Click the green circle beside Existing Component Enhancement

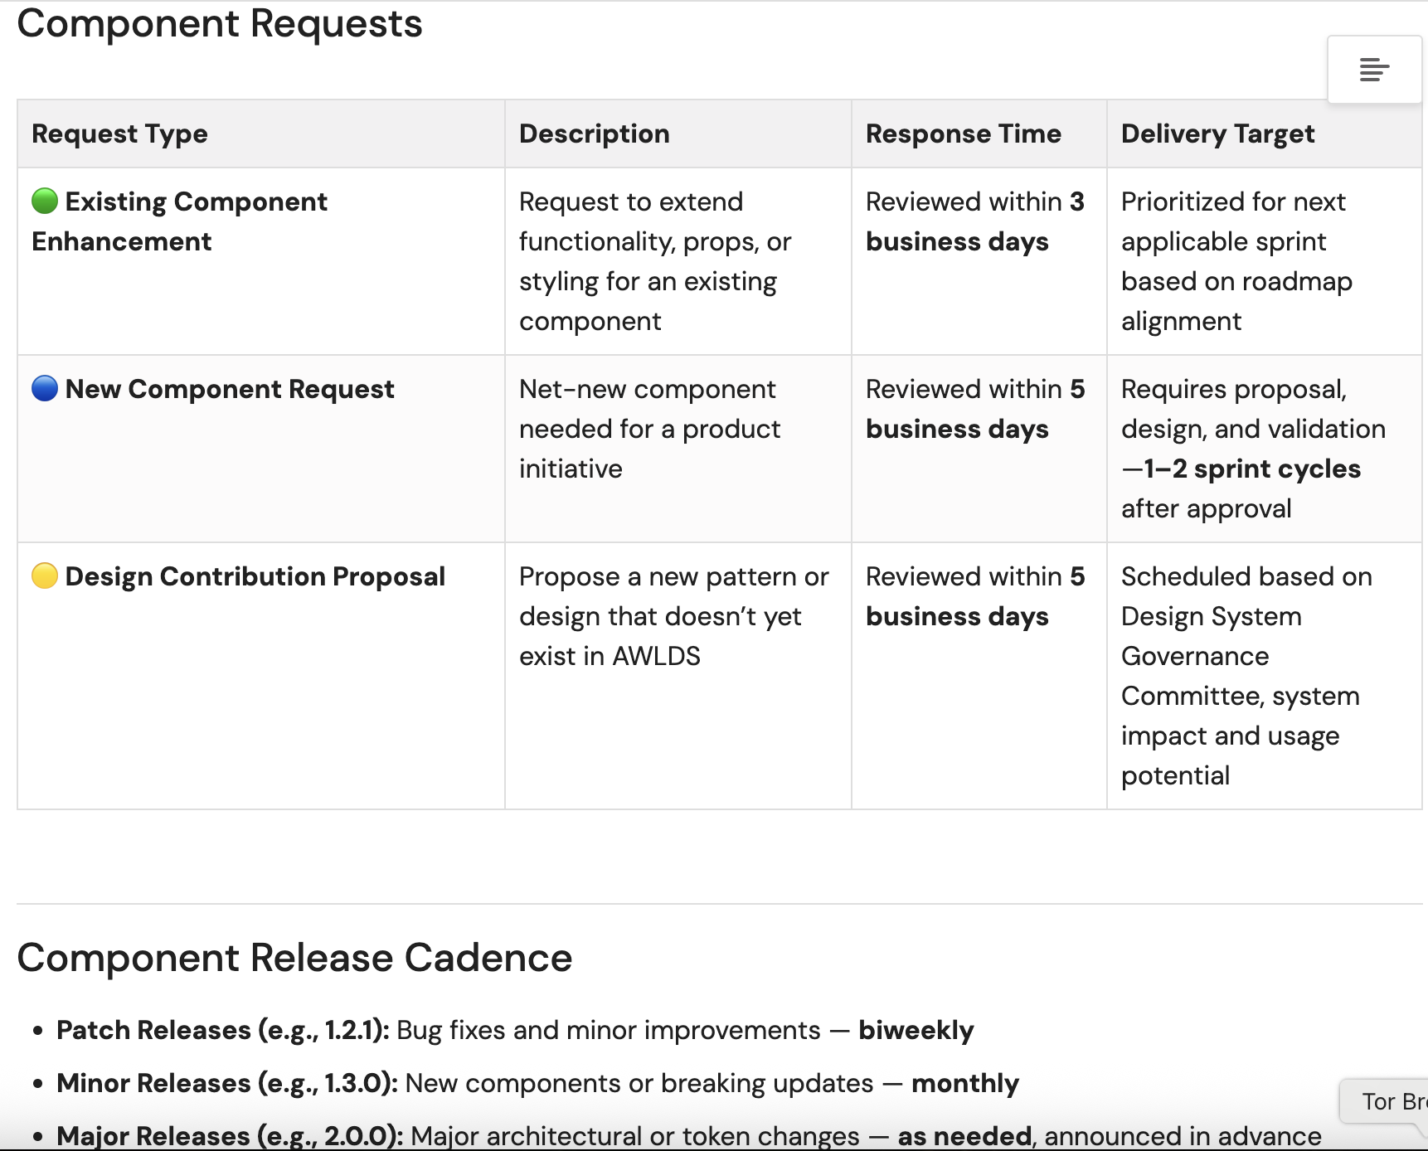click(x=45, y=201)
